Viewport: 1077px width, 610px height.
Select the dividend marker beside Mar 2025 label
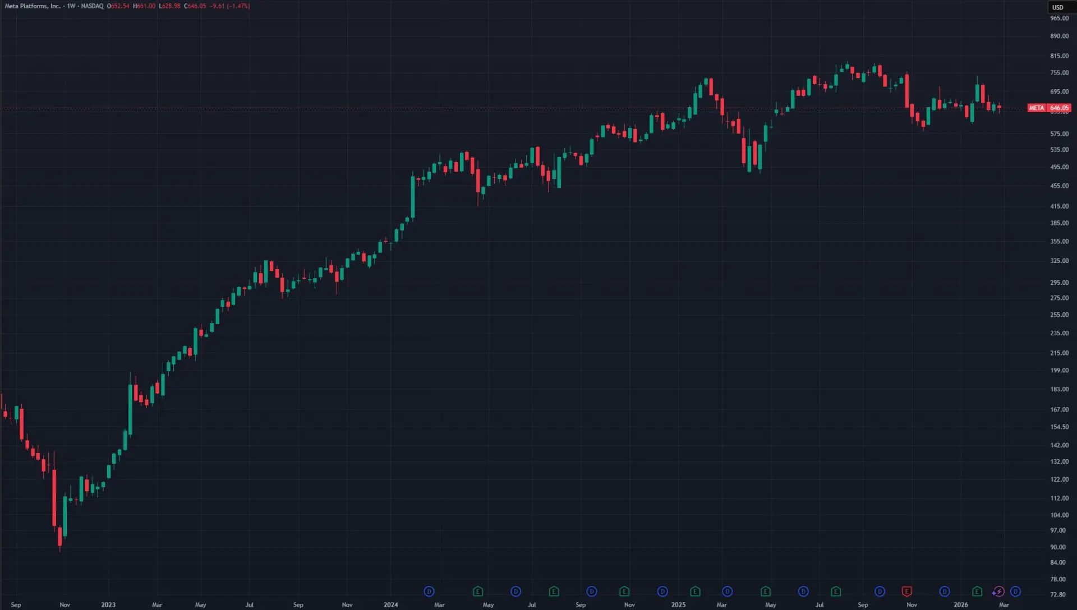pyautogui.click(x=728, y=591)
